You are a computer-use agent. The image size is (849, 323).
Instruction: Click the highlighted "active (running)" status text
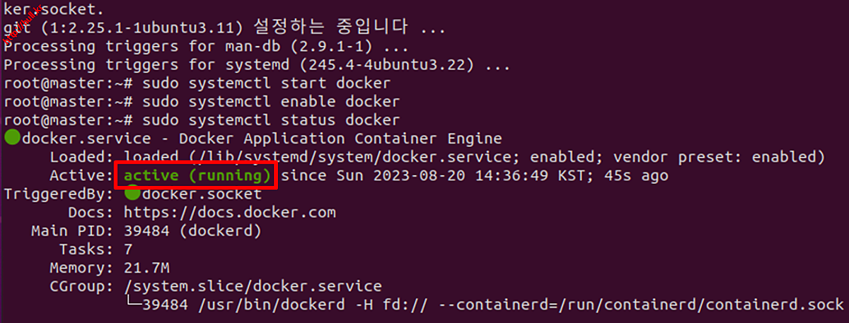point(197,175)
